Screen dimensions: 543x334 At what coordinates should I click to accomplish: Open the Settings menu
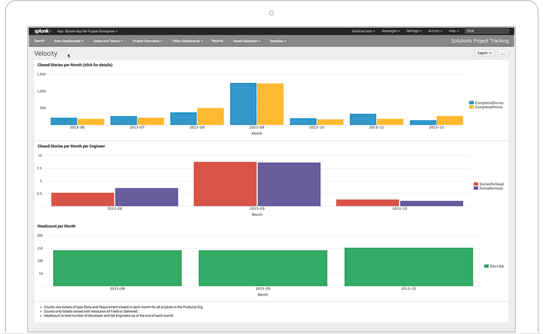click(x=414, y=31)
